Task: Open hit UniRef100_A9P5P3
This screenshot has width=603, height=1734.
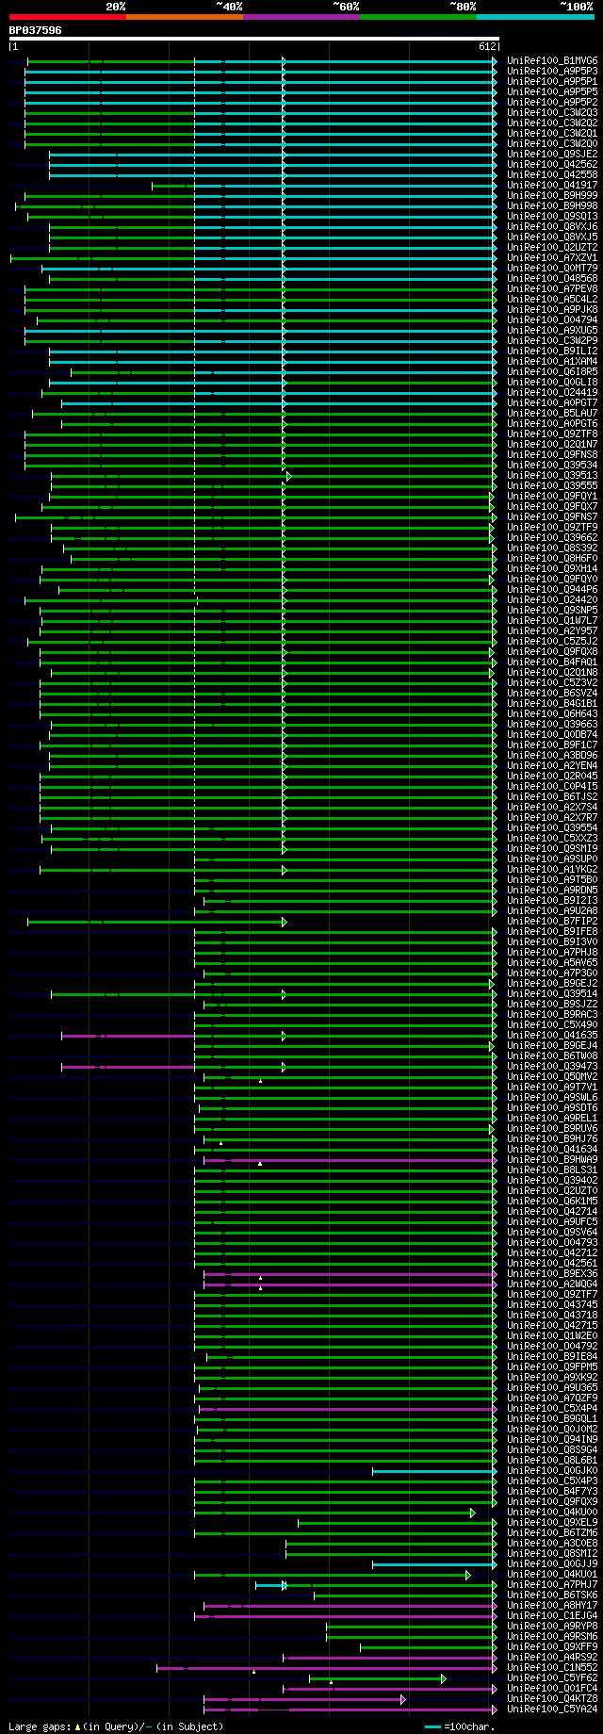Action: (x=552, y=71)
